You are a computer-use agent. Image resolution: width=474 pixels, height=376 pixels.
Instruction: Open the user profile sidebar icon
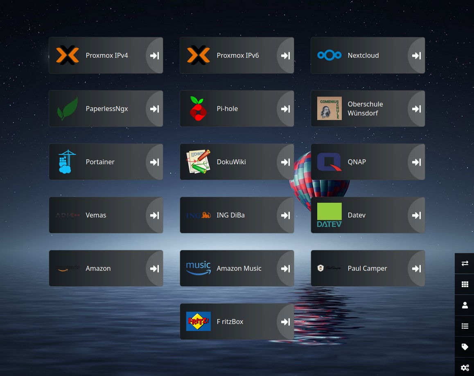pos(465,305)
